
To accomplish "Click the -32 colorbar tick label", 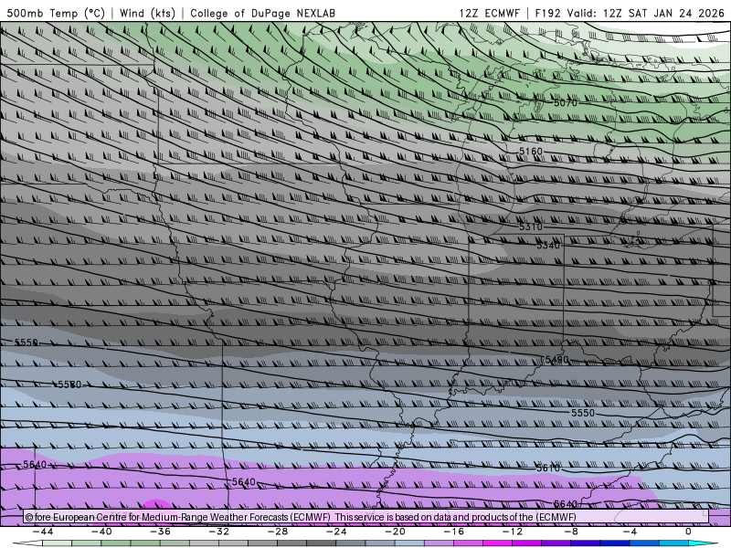I will tap(218, 532).
